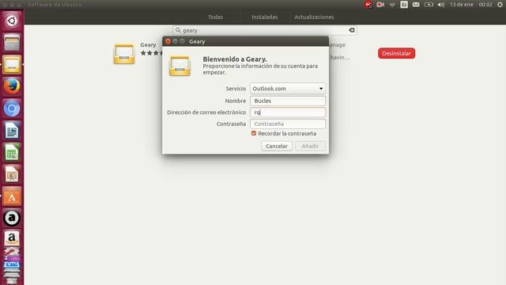Open the Ubuntu Dash search launcher
506x285 pixels.
click(12, 21)
